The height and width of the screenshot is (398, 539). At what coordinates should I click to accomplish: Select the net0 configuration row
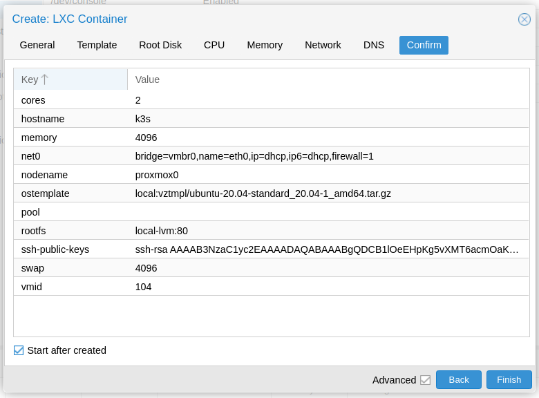point(271,156)
